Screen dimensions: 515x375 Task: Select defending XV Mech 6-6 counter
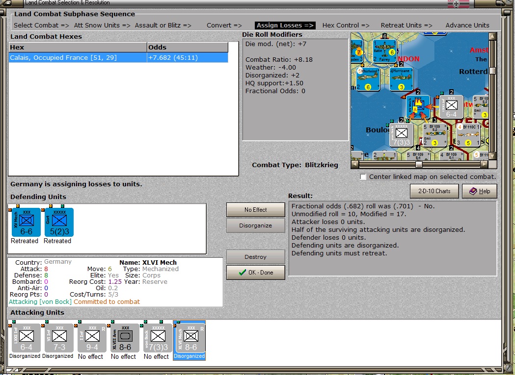(27, 222)
